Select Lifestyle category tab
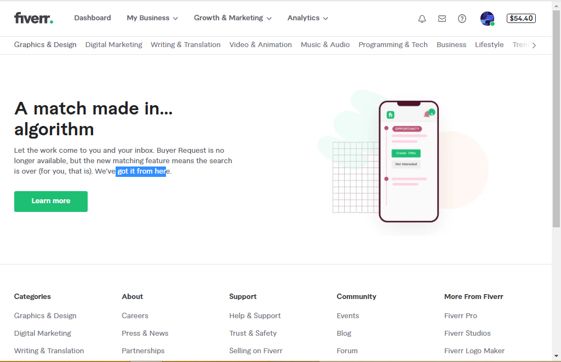 489,45
